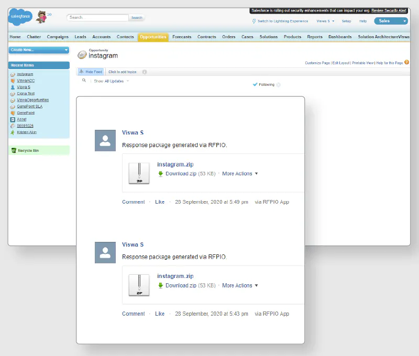Viewport: 419px width, 356px height.
Task: Click green download arrow in 5:43 pm post
Action: (x=161, y=286)
